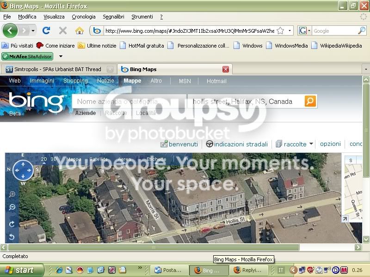
Task: Open indicazioni stradali directions
Action: [237, 144]
